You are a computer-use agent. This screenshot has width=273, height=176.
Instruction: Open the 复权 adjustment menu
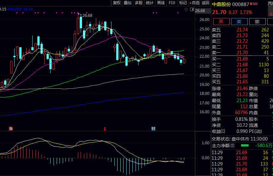click(x=117, y=3)
